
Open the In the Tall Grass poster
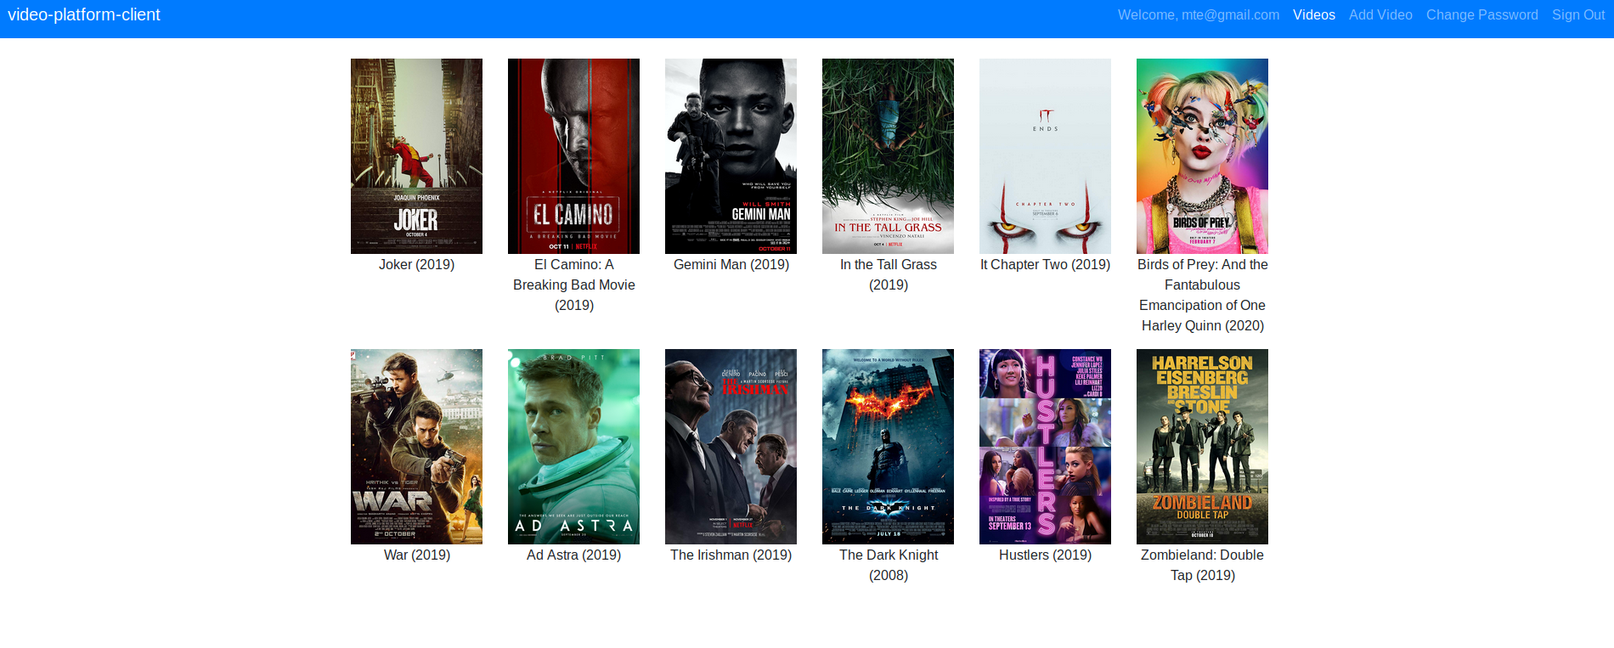pos(888,156)
